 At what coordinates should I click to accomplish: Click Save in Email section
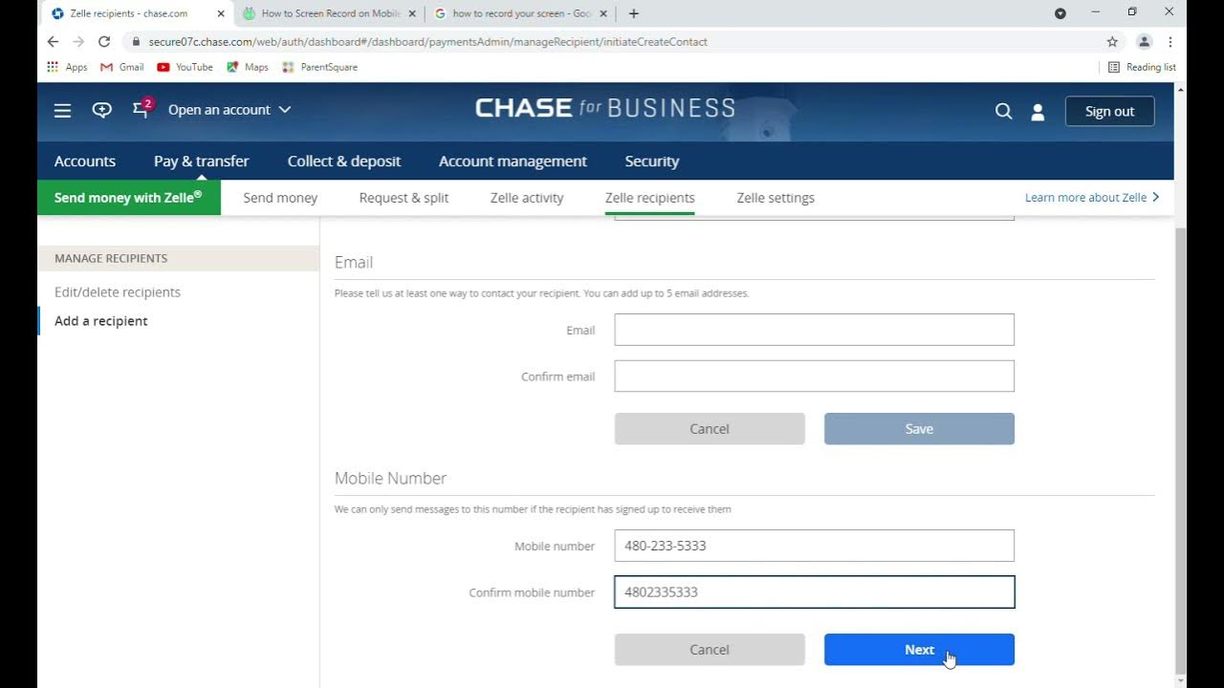click(919, 429)
